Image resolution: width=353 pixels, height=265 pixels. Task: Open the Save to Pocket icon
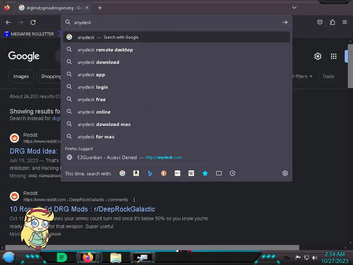click(x=320, y=22)
